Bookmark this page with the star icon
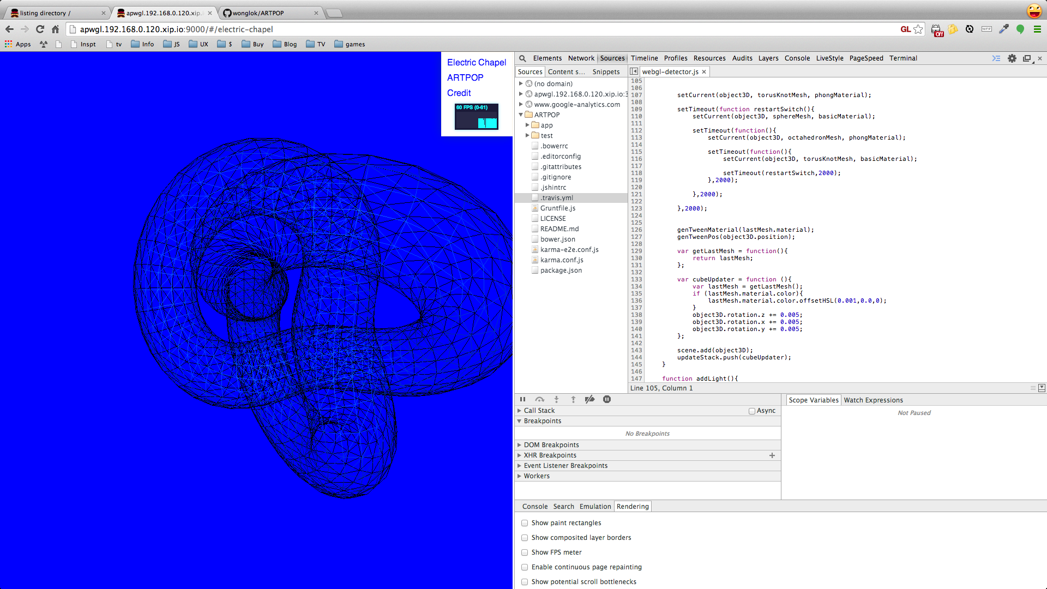Image resolution: width=1047 pixels, height=589 pixels. coord(919,29)
